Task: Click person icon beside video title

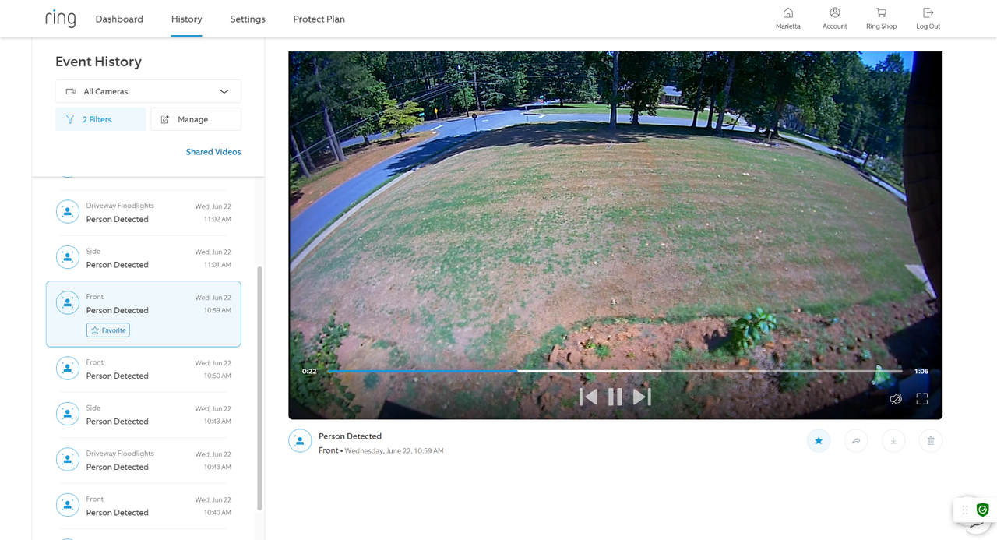Action: click(300, 441)
